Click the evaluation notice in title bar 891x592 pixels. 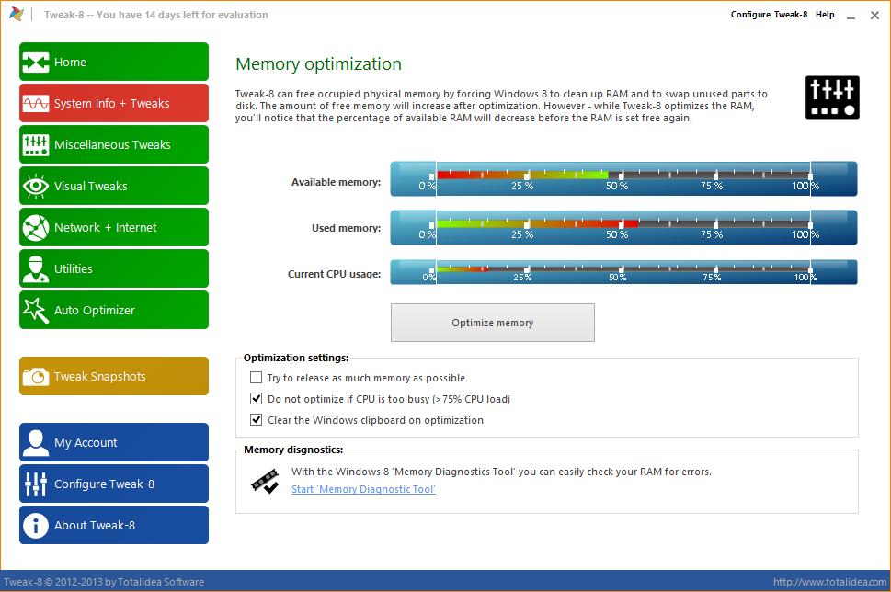coord(156,15)
